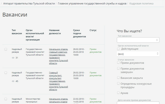This screenshot has height=104, width=165.
Task: Tick the checkbox for the Начальник отдела, главный советник row
Action: [6, 49]
